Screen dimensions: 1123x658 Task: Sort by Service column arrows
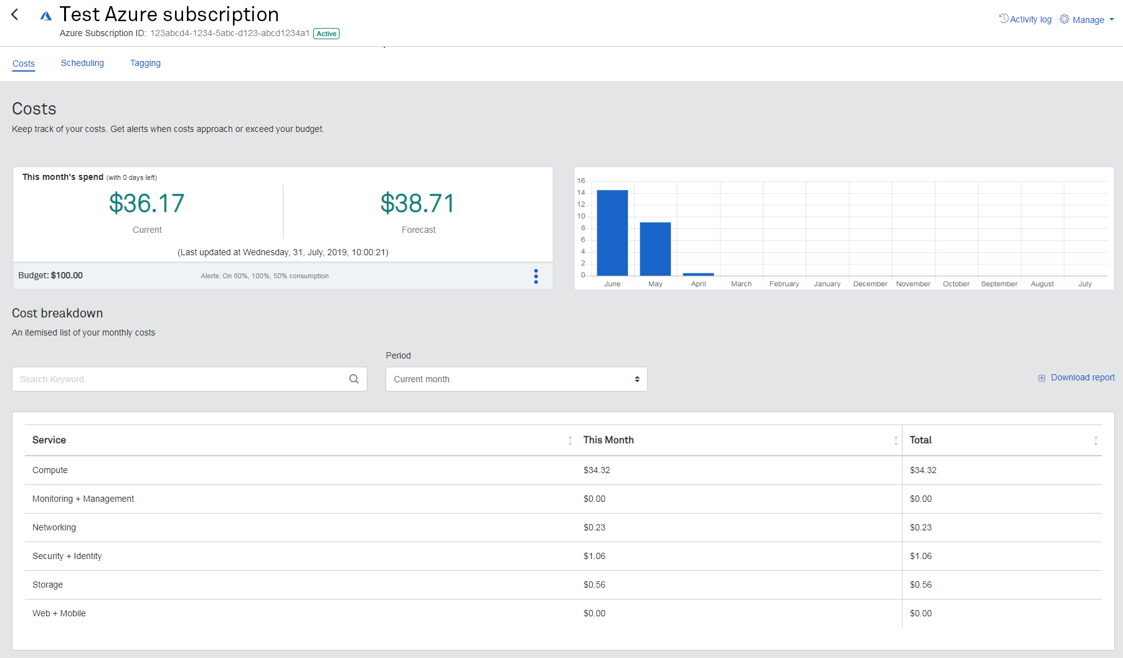(570, 441)
